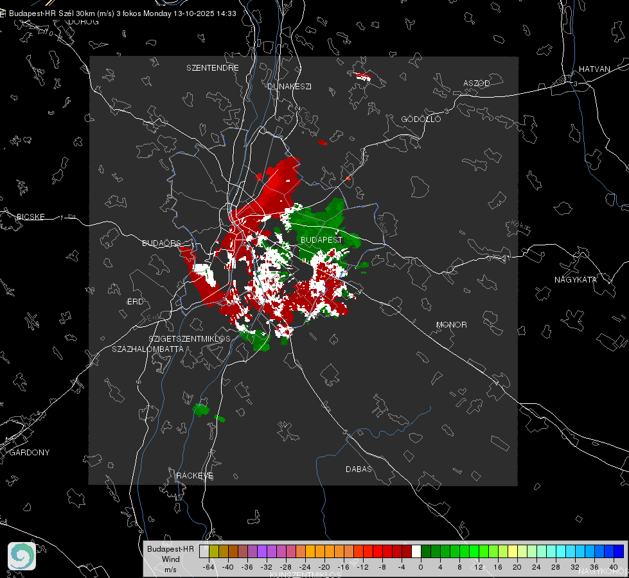Select the RÁCKEVE label
This screenshot has height=578, width=629.
(195, 476)
